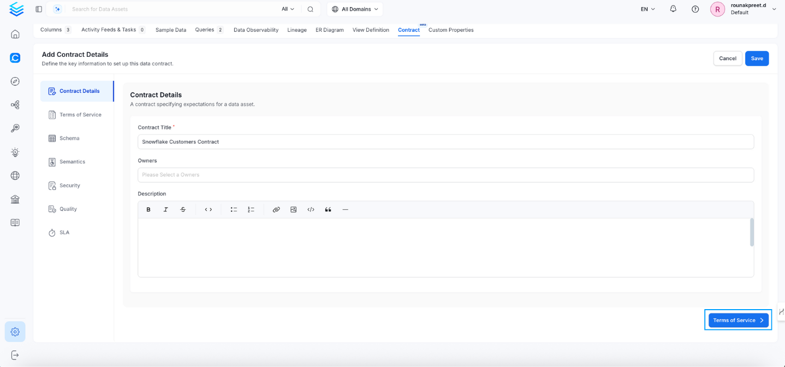Viewport: 785px width, 367px height.
Task: Switch to the Lineage tab
Action: [x=296, y=30]
